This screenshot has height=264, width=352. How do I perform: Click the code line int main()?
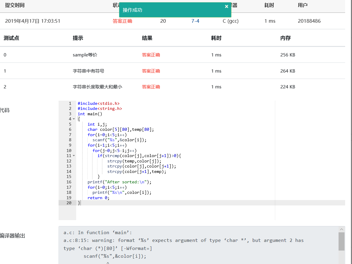(x=90, y=114)
